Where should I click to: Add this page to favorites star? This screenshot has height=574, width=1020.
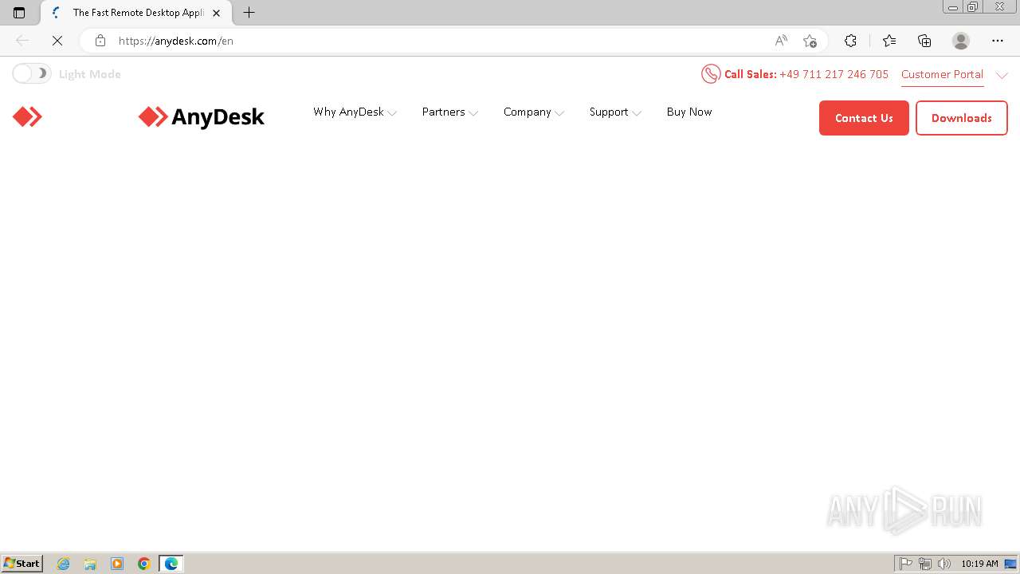(810, 41)
